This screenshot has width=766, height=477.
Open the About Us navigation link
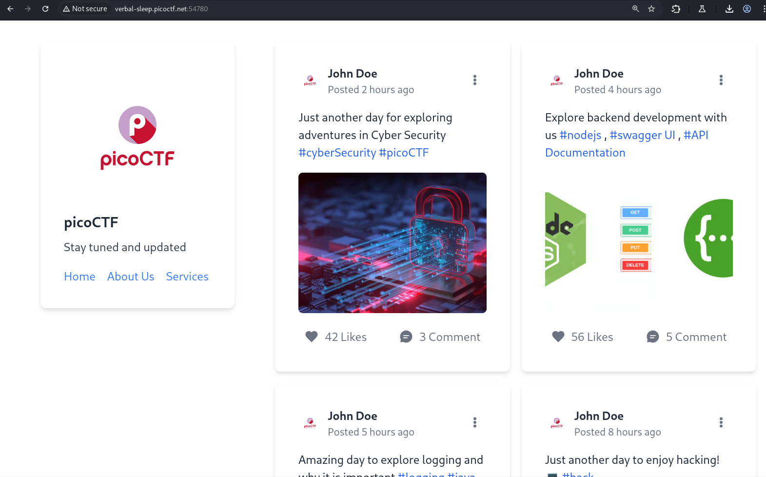131,277
